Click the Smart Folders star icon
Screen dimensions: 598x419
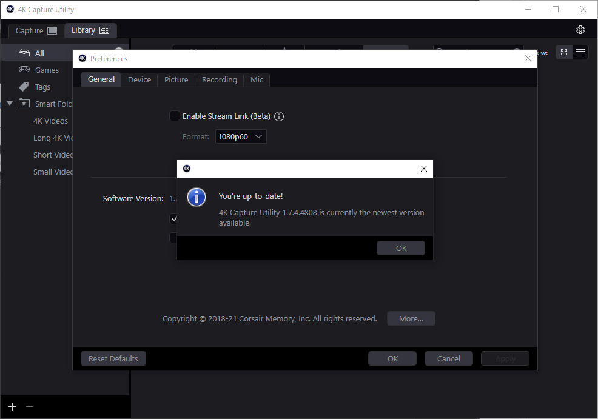[24, 103]
